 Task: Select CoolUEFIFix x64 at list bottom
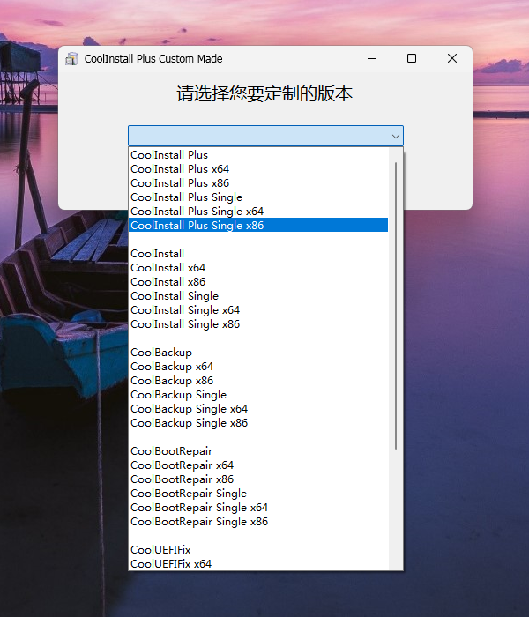[171, 564]
